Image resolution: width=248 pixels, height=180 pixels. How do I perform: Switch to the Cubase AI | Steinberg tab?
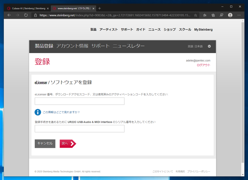click(28, 9)
